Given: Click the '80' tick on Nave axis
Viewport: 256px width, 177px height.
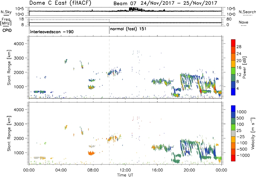Looking at the screenshot, I should [x=229, y=19].
